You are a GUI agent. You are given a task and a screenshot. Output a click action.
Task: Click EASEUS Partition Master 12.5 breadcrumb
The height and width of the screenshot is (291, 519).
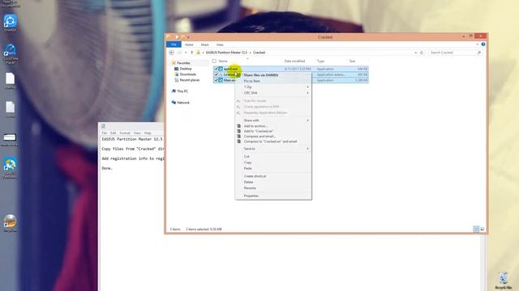click(x=226, y=53)
